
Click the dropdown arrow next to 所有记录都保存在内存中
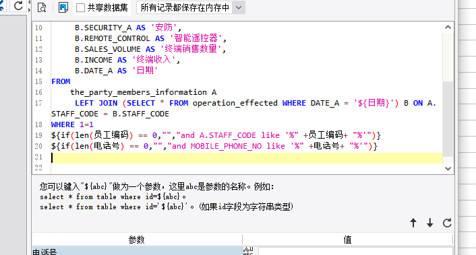point(239,7)
